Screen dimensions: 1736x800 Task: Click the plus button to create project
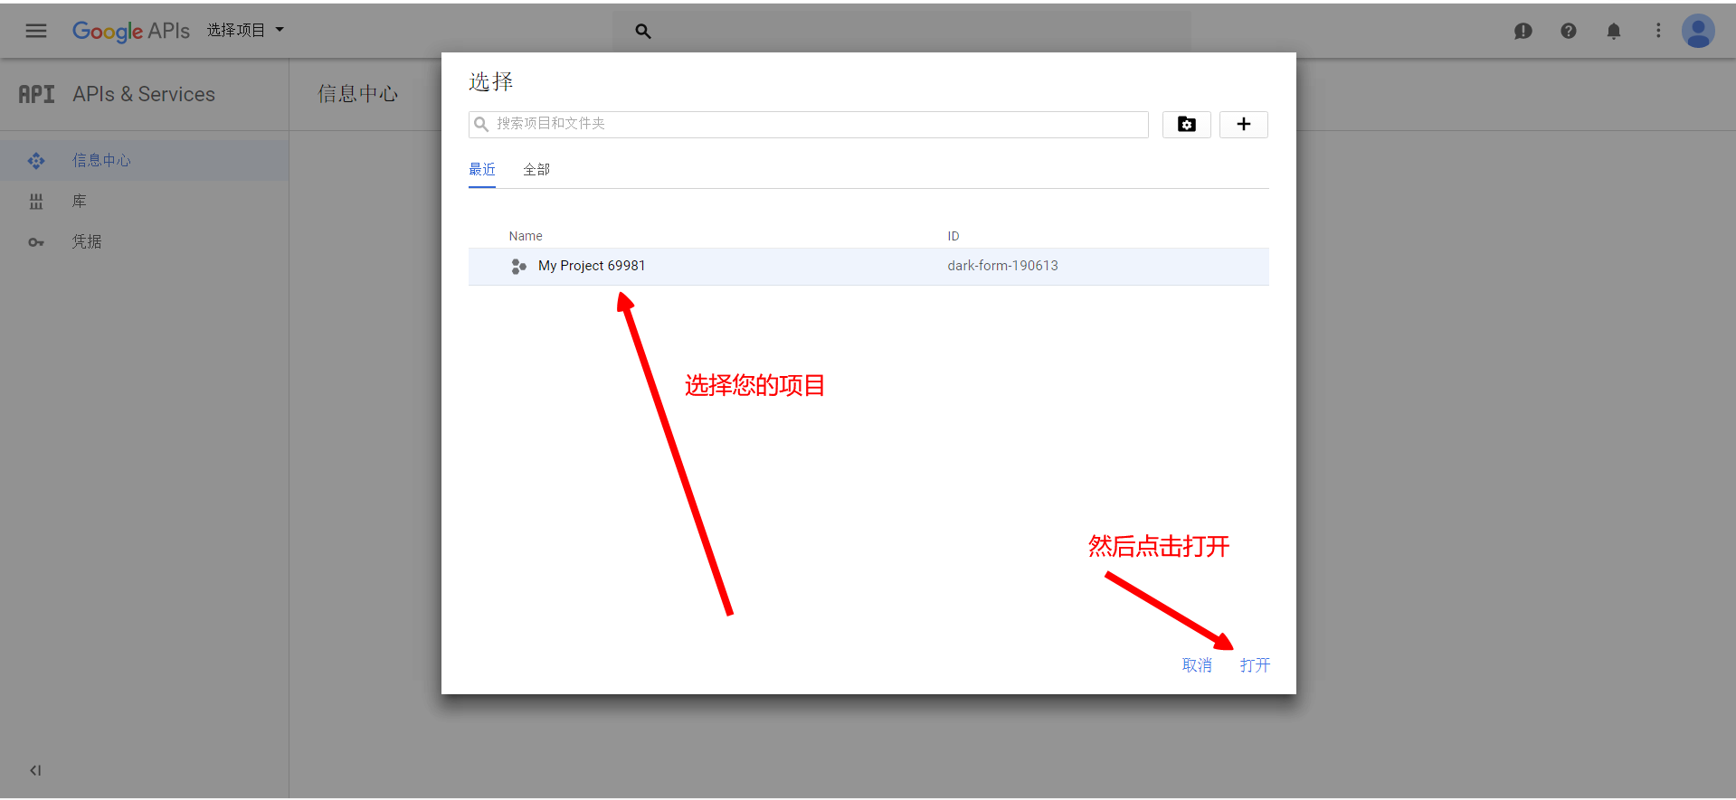pos(1244,124)
